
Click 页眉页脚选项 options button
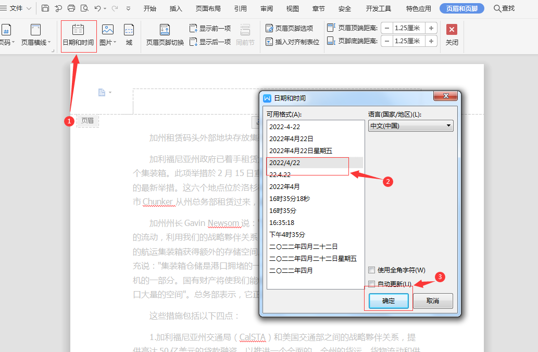290,28
